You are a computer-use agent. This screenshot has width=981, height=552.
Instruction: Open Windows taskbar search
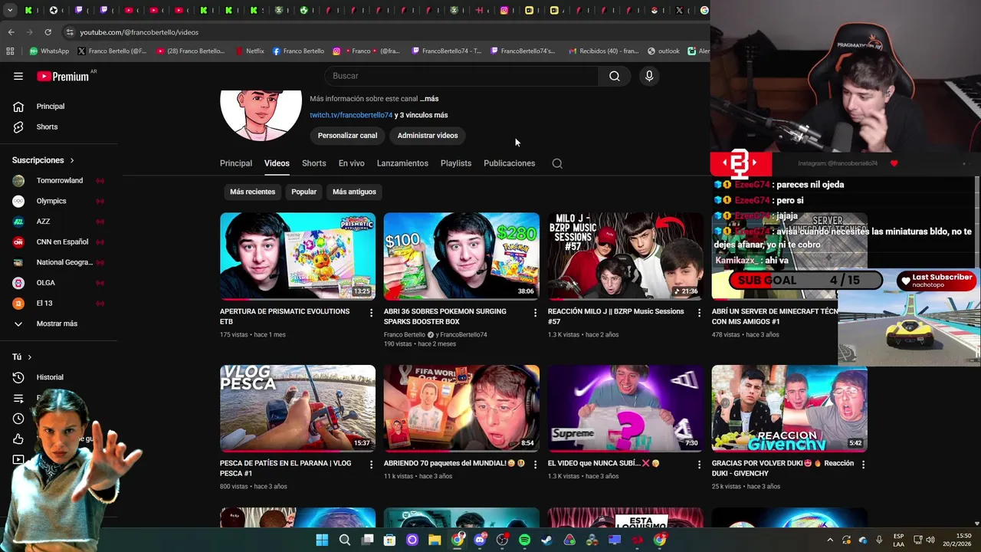click(345, 540)
